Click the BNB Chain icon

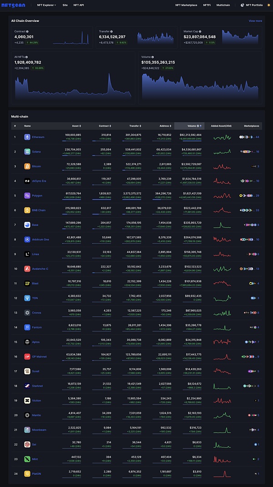[27, 210]
